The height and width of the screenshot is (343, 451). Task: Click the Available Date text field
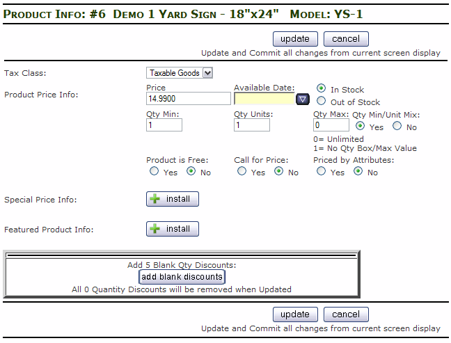click(264, 99)
